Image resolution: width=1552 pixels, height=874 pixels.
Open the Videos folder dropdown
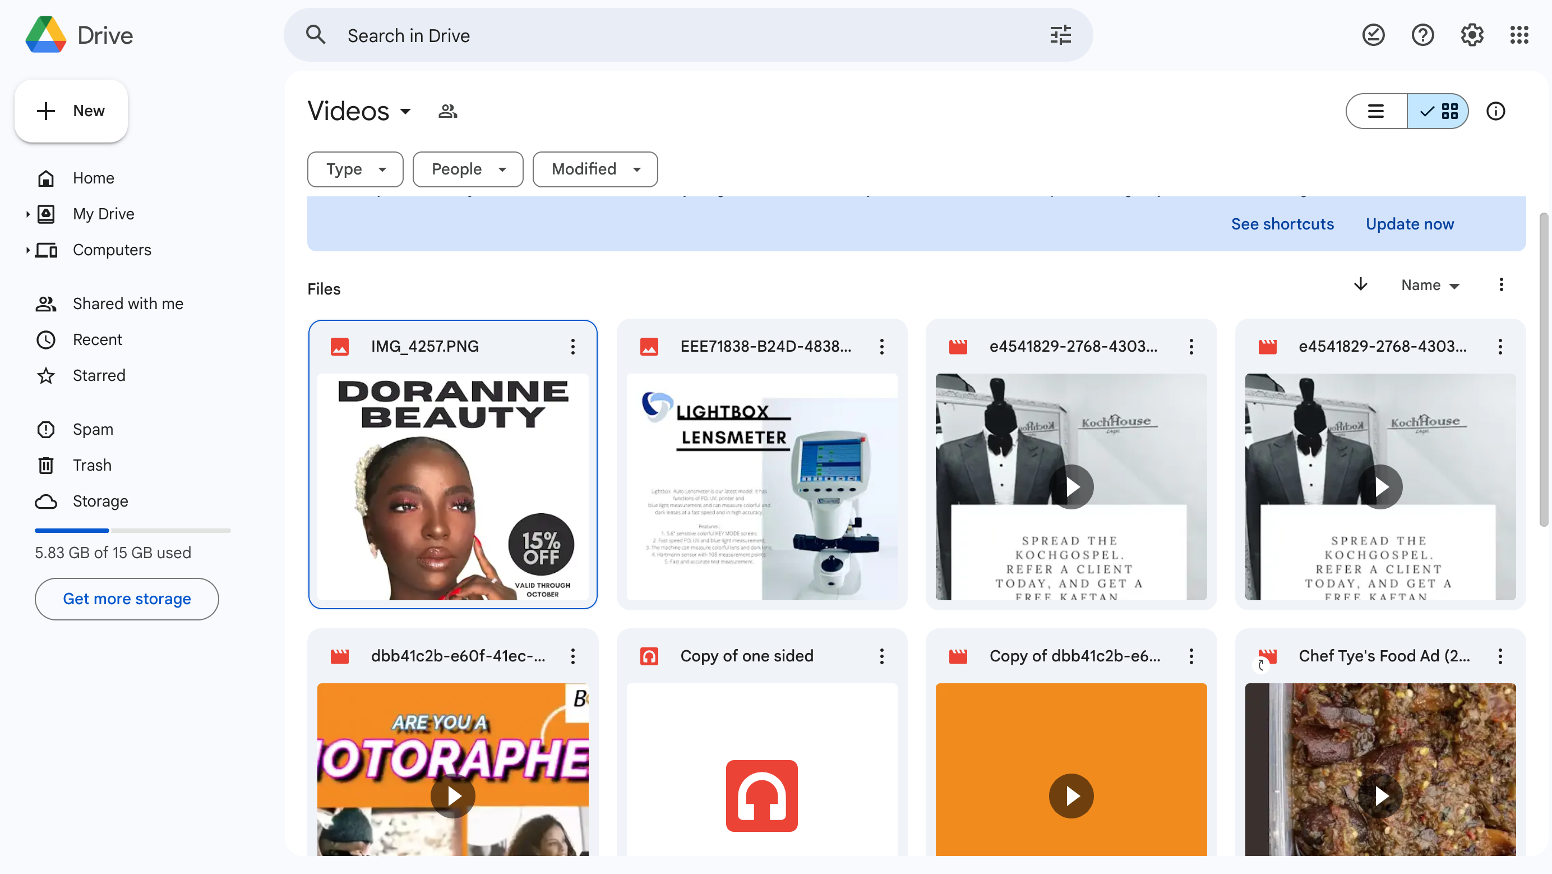pos(361,111)
